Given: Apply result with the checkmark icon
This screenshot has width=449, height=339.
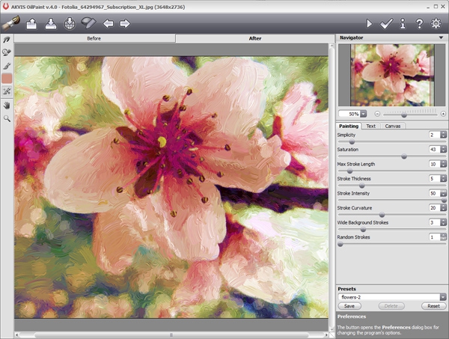Looking at the screenshot, I should (386, 23).
